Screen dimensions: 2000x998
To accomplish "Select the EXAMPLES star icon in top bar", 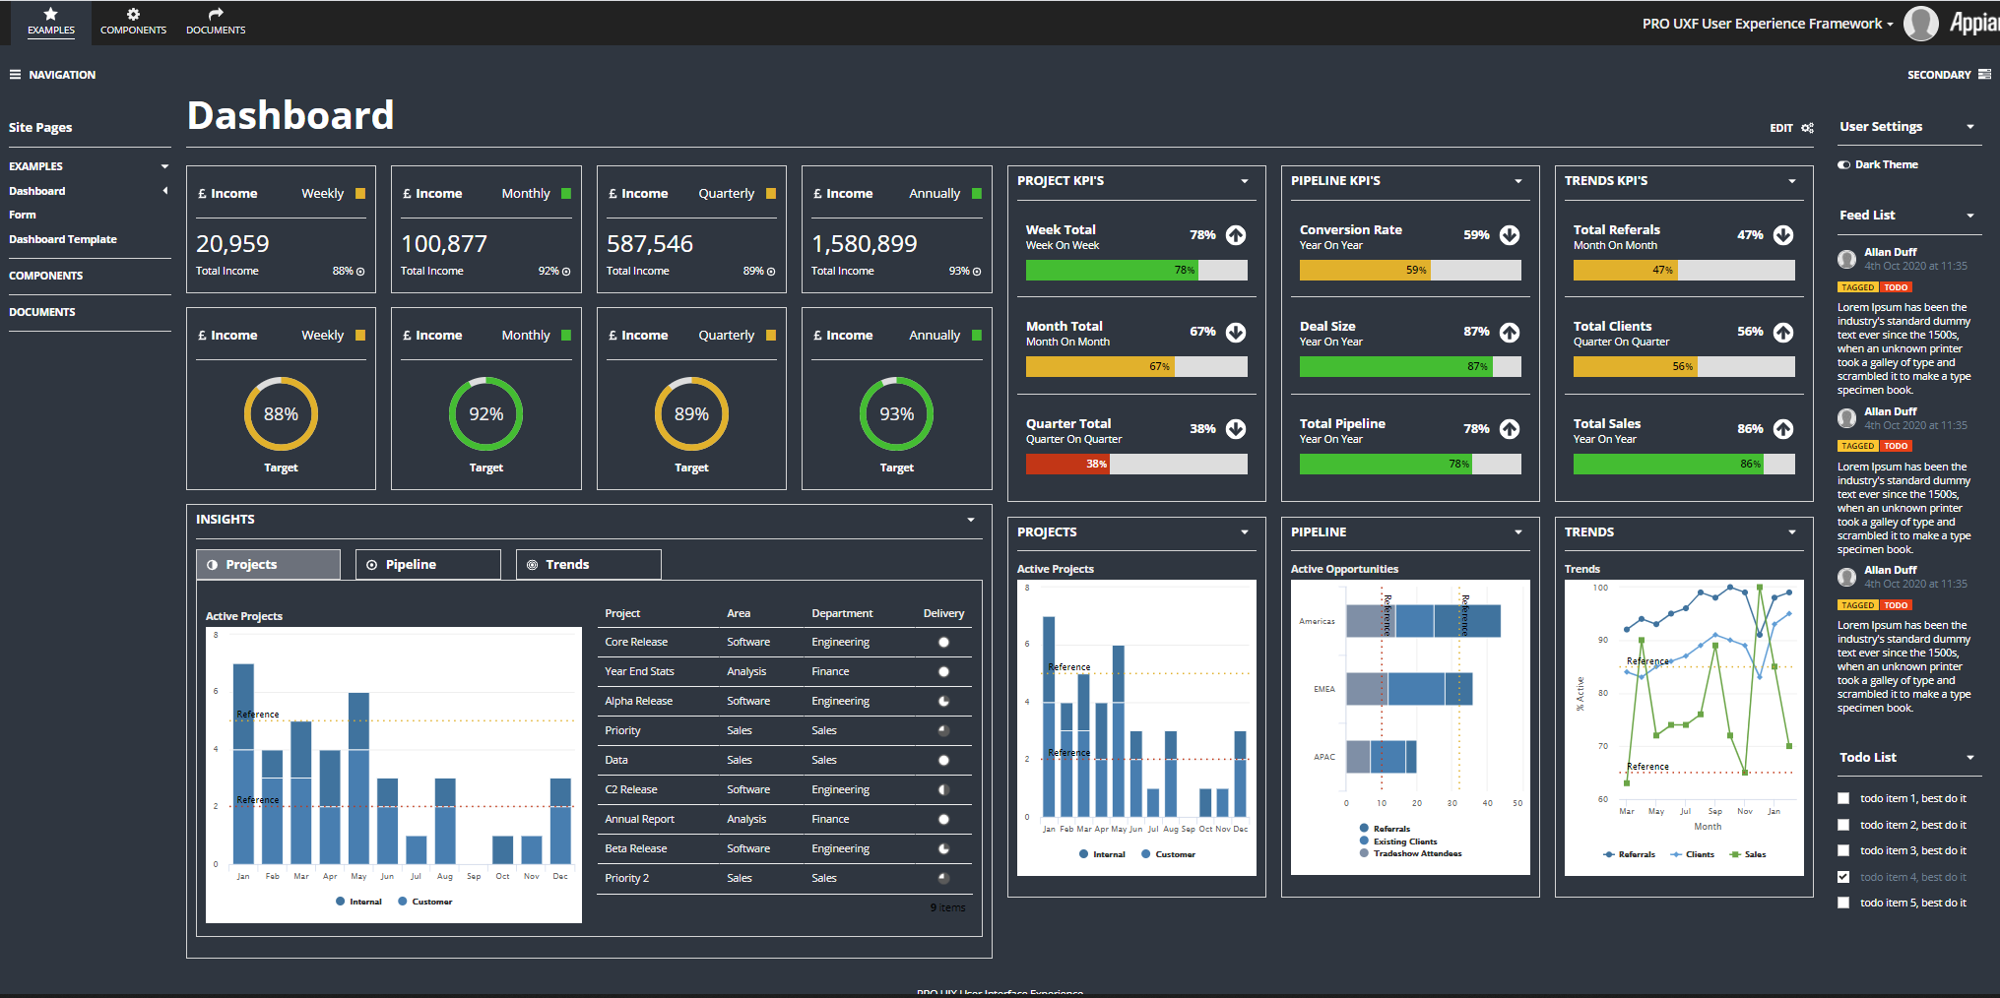I will coord(51,15).
